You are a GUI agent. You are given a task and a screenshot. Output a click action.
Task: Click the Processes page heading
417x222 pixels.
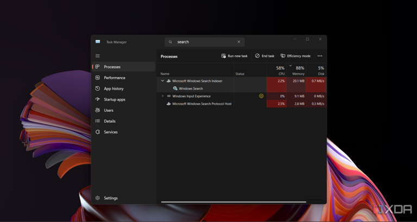(169, 56)
